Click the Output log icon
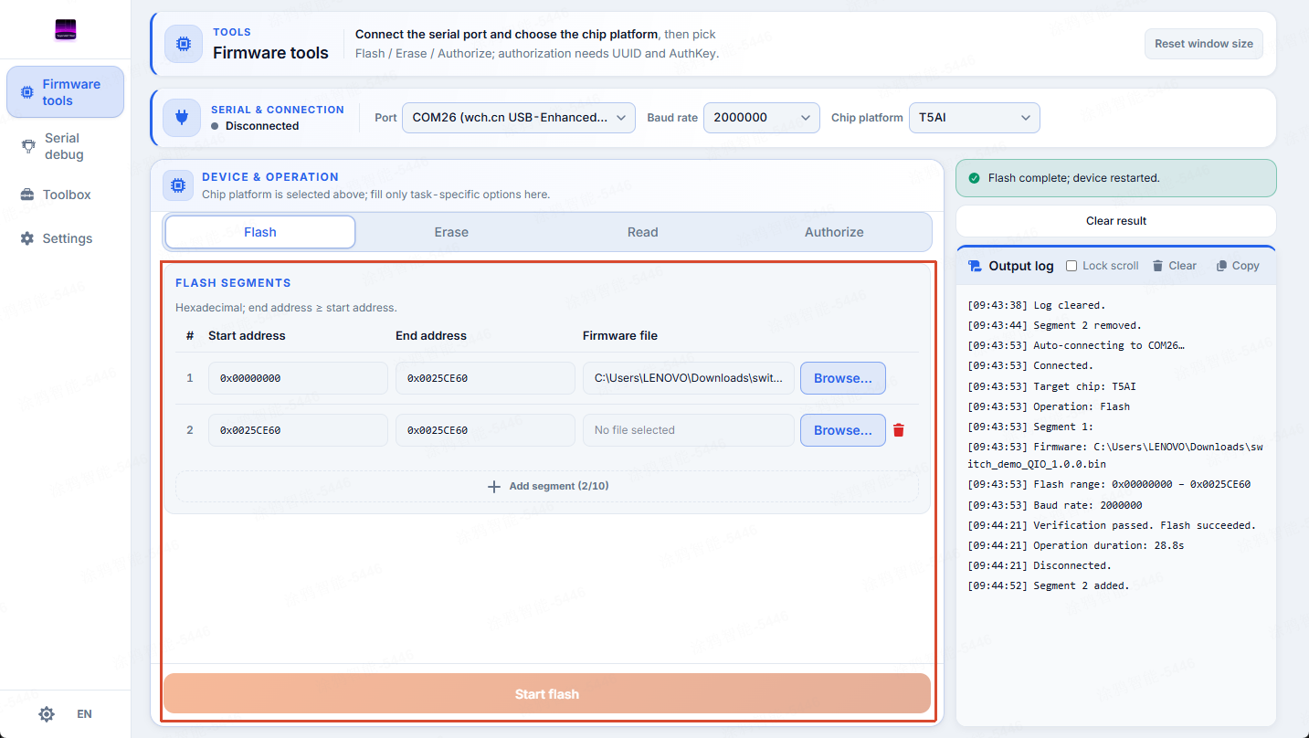1309x738 pixels. pyautogui.click(x=975, y=266)
